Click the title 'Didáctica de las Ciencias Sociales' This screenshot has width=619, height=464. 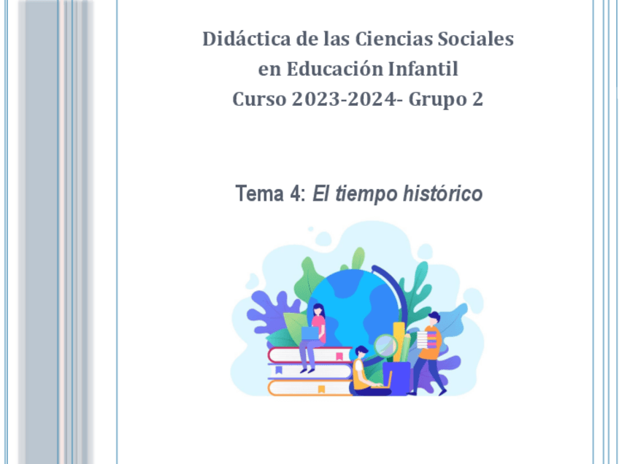tap(358, 39)
